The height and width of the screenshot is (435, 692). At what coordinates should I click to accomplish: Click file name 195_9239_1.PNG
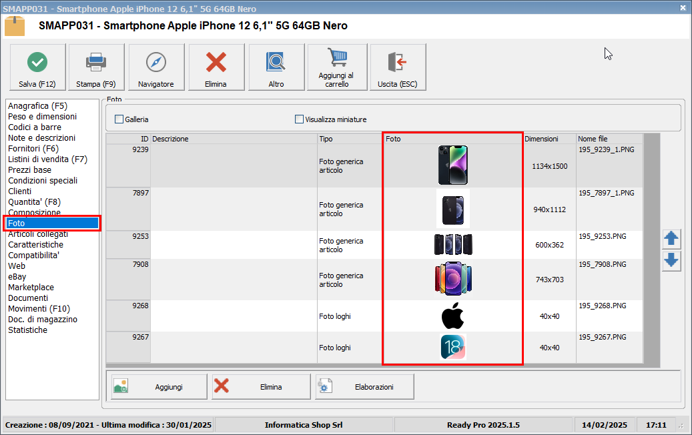pos(607,149)
